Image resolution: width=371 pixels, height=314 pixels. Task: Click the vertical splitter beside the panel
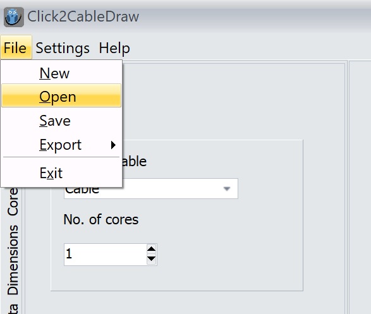[x=348, y=187]
